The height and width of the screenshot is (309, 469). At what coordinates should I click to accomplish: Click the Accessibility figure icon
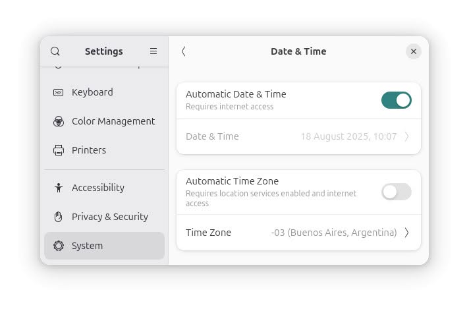point(59,188)
